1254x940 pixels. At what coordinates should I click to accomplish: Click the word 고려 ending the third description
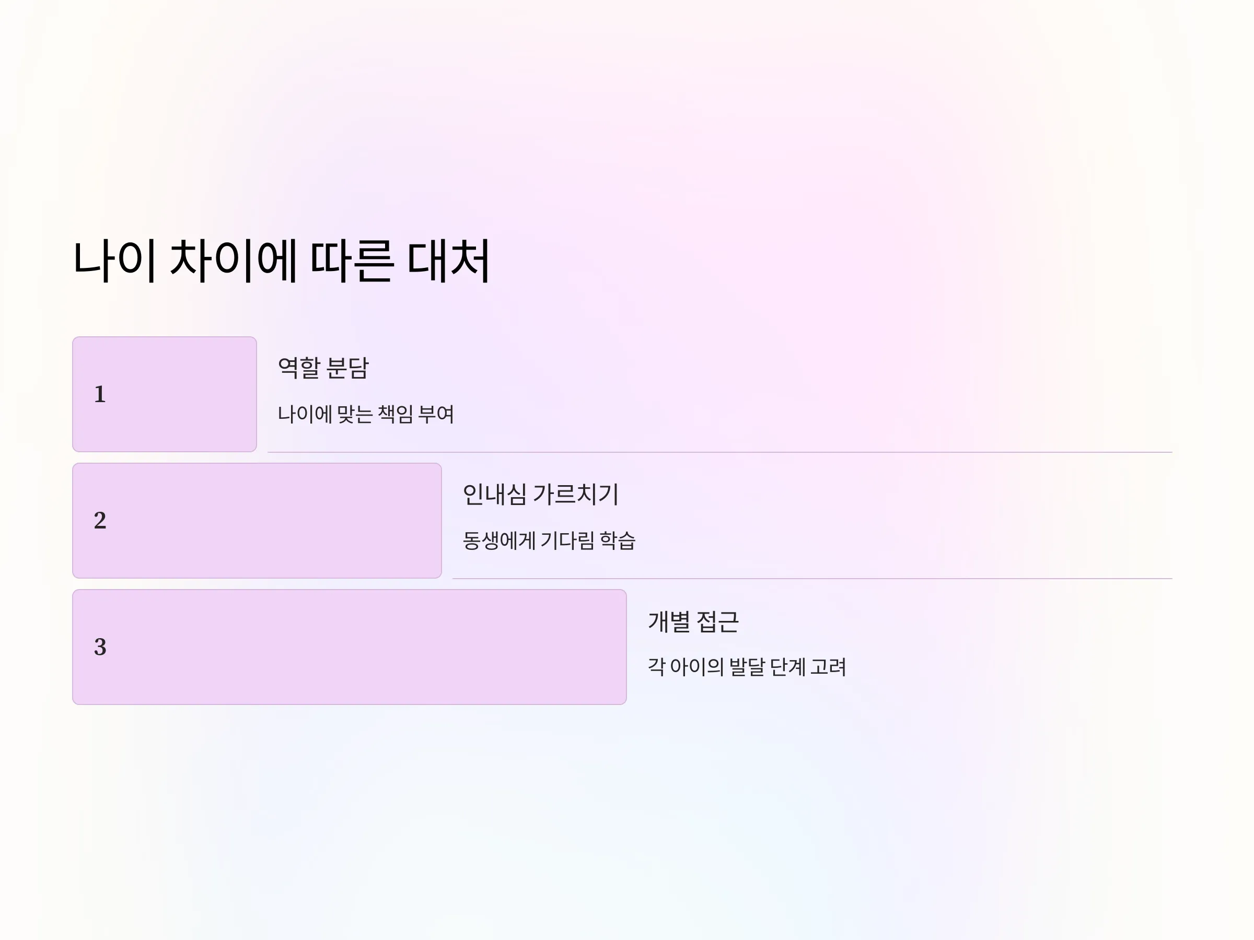pos(828,667)
